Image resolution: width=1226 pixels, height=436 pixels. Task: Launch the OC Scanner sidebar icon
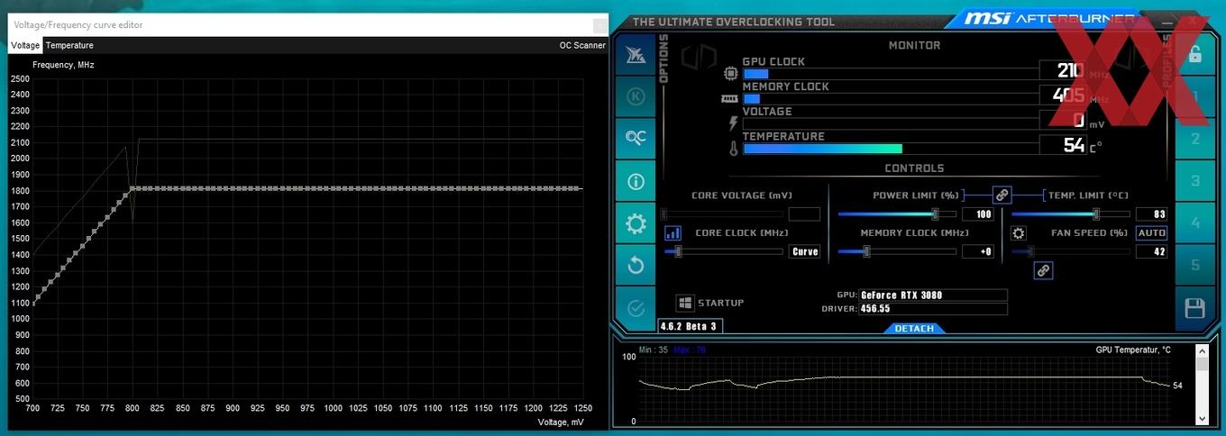point(636,138)
